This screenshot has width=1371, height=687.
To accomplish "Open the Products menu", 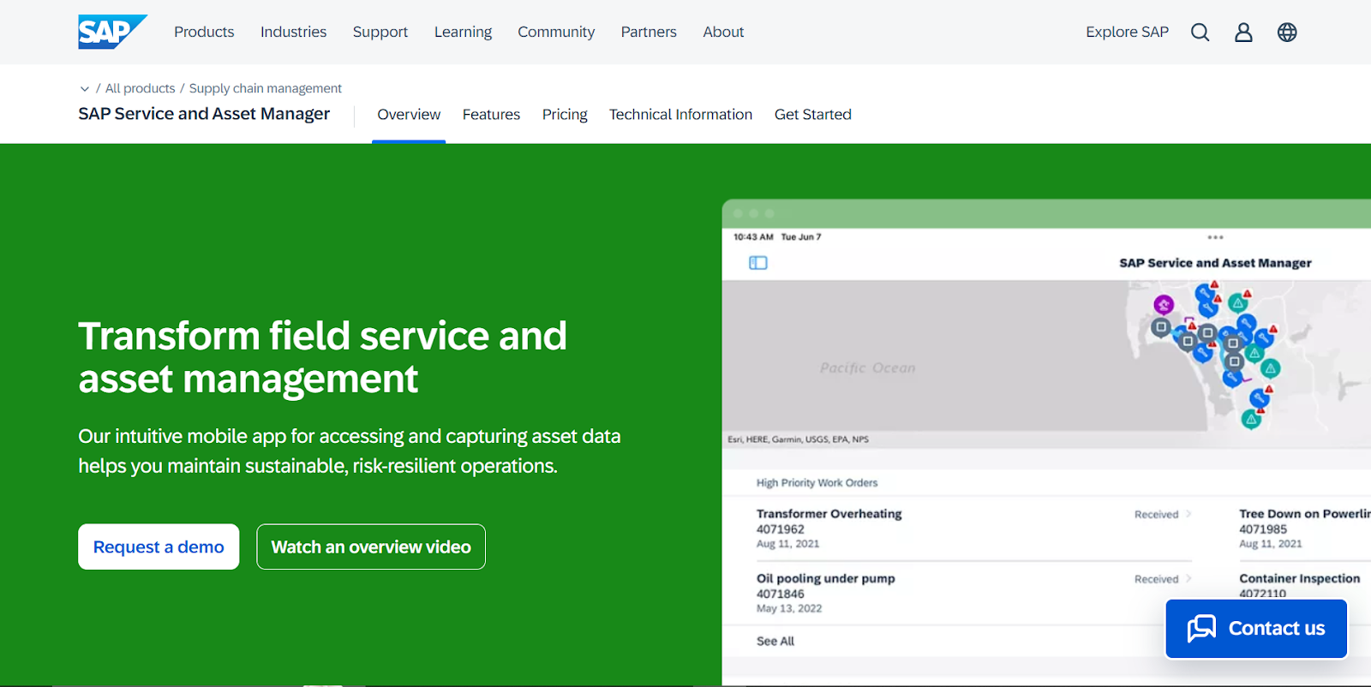I will pyautogui.click(x=204, y=33).
